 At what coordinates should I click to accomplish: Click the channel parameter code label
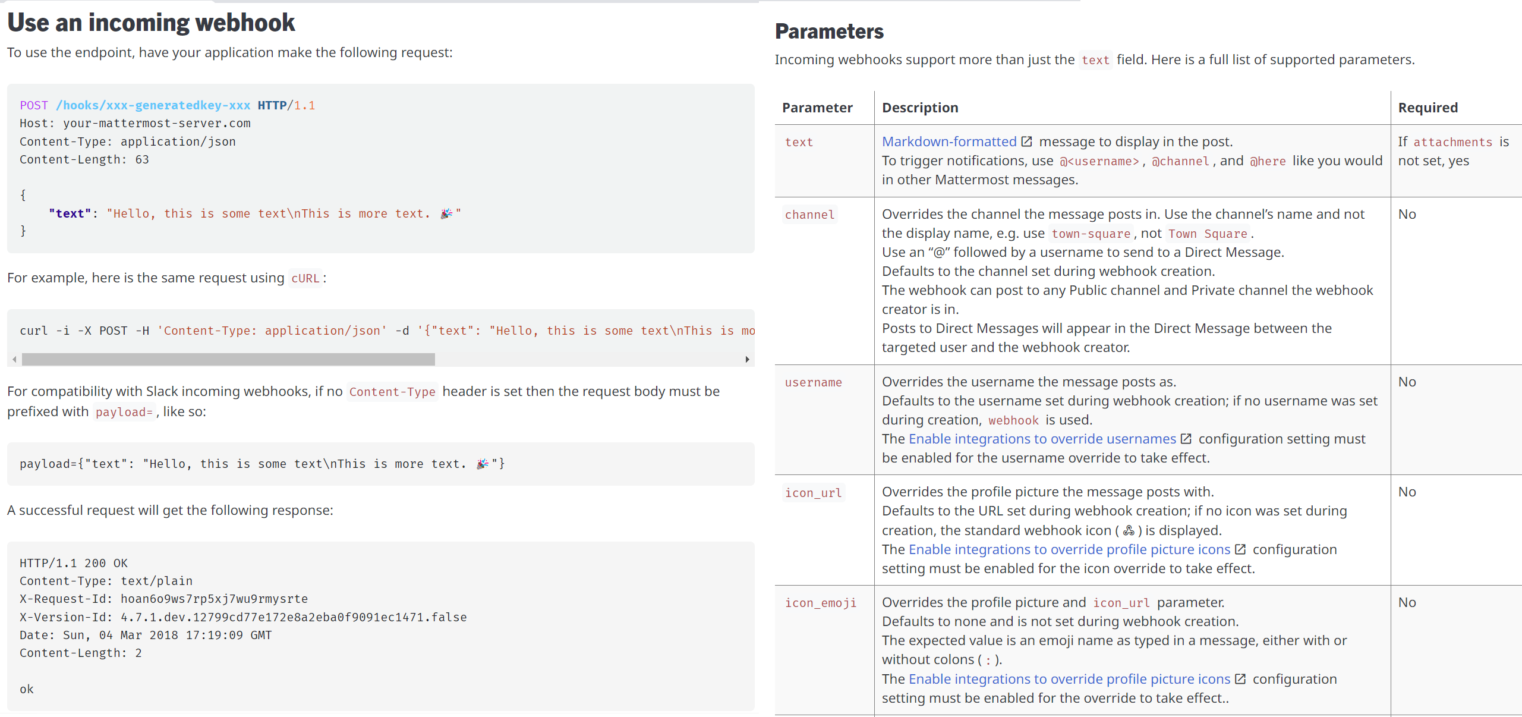[809, 215]
